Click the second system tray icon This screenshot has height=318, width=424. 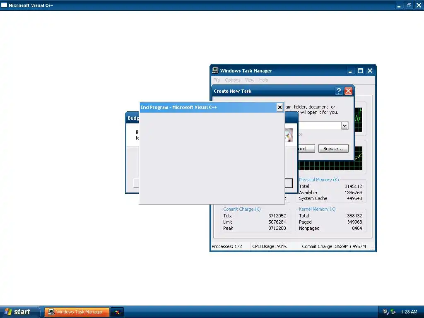393,312
